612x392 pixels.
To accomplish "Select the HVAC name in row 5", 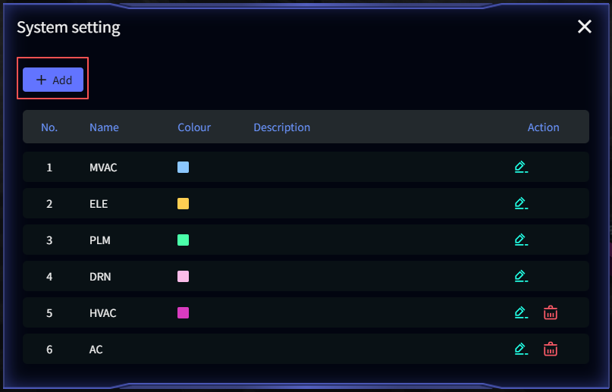I will tap(103, 313).
